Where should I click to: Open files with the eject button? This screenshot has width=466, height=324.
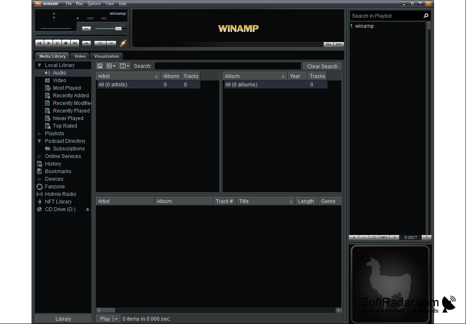coord(86,43)
